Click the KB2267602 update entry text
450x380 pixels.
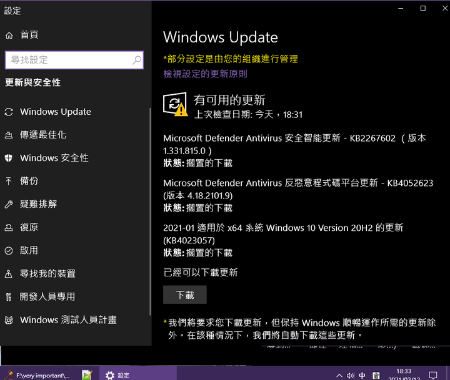pos(294,144)
